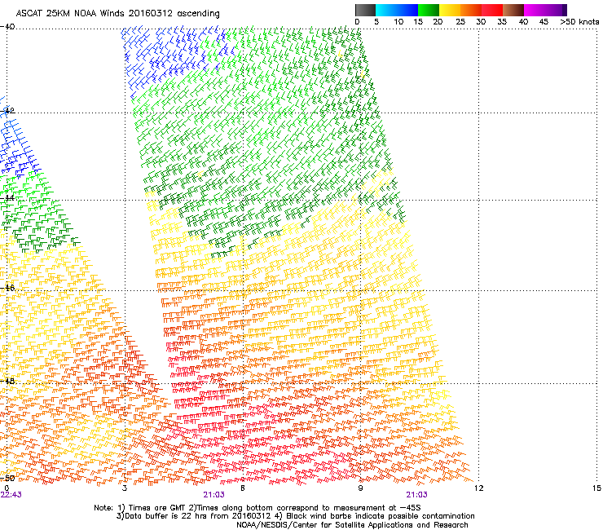Image resolution: width=603 pixels, height=530 pixels.
Task: Click the "5" label under the color scale
Action: [x=376, y=22]
